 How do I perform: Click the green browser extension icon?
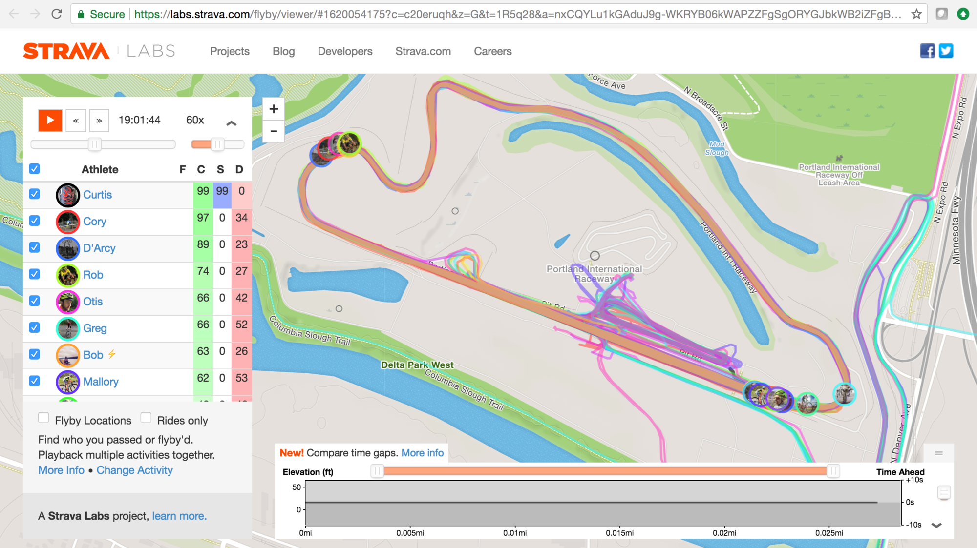[x=963, y=14]
